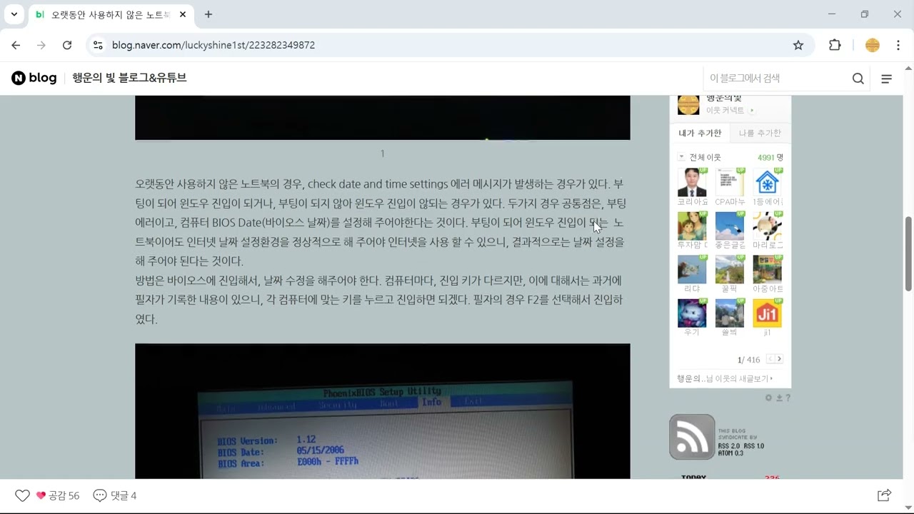Open neighbor CPA마누 thumbnail
Image resolution: width=914 pixels, height=514 pixels.
click(730, 183)
